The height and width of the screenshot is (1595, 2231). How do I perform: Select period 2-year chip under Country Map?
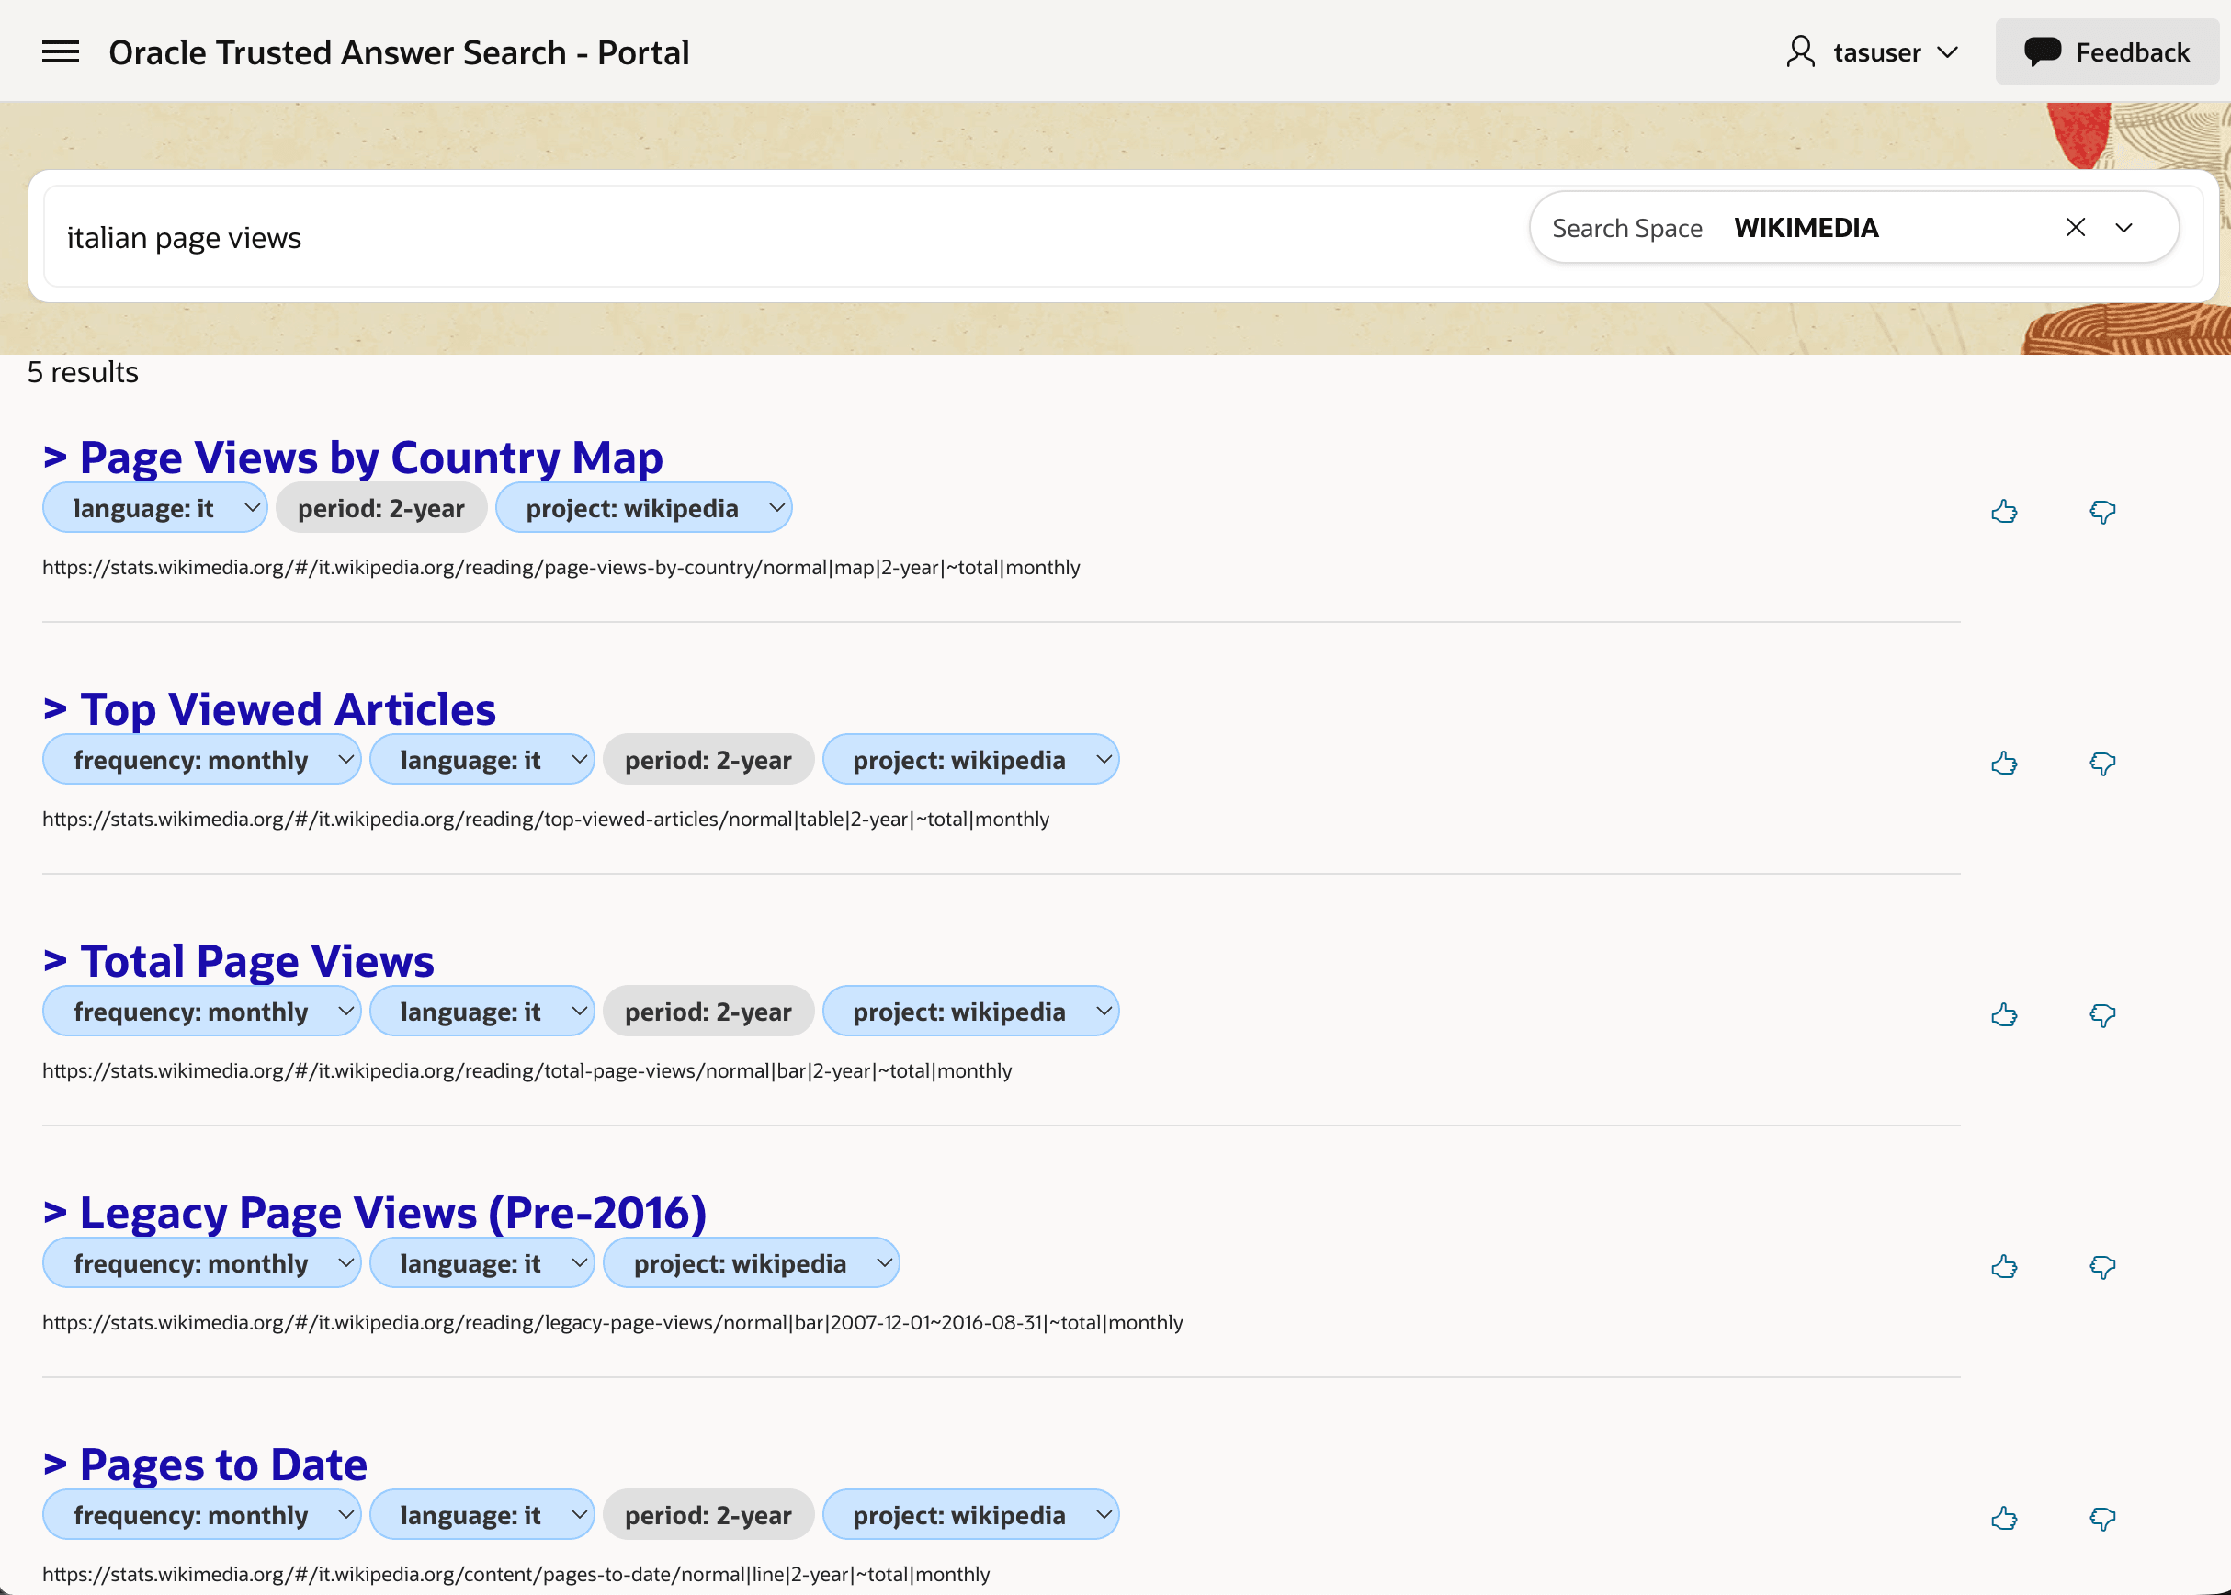coord(381,508)
